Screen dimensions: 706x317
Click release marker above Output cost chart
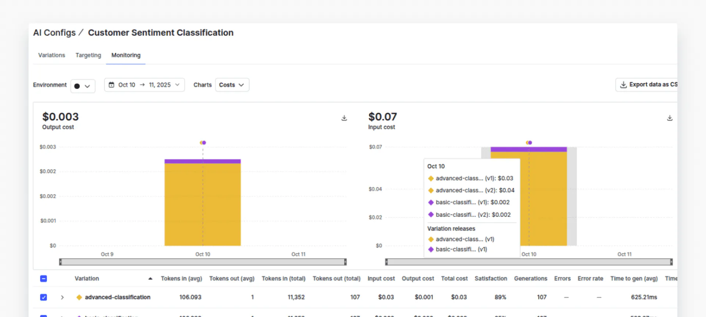(x=203, y=143)
